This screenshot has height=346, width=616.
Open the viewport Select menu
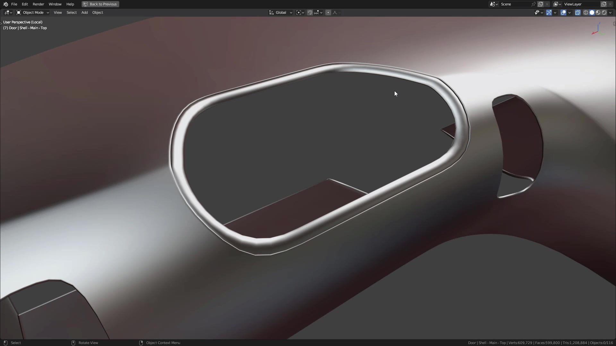(72, 12)
